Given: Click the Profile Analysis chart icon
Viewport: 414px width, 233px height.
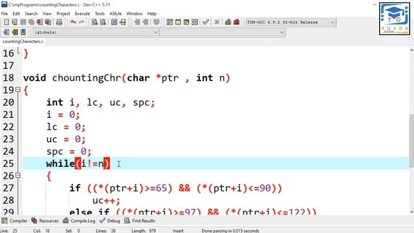Looking at the screenshot, I should (x=228, y=22).
